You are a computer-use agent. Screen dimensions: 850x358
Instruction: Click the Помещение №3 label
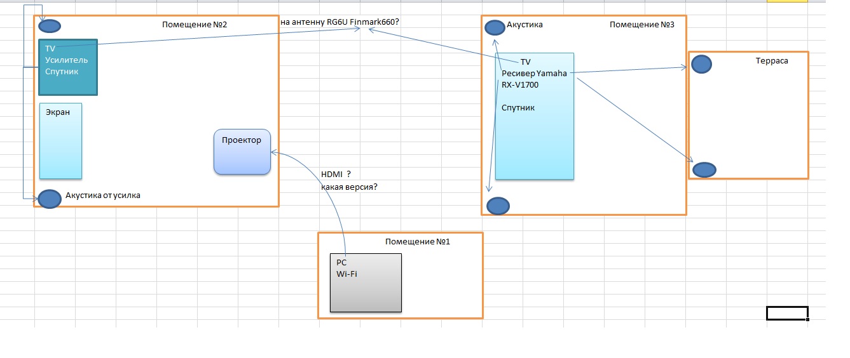(642, 24)
